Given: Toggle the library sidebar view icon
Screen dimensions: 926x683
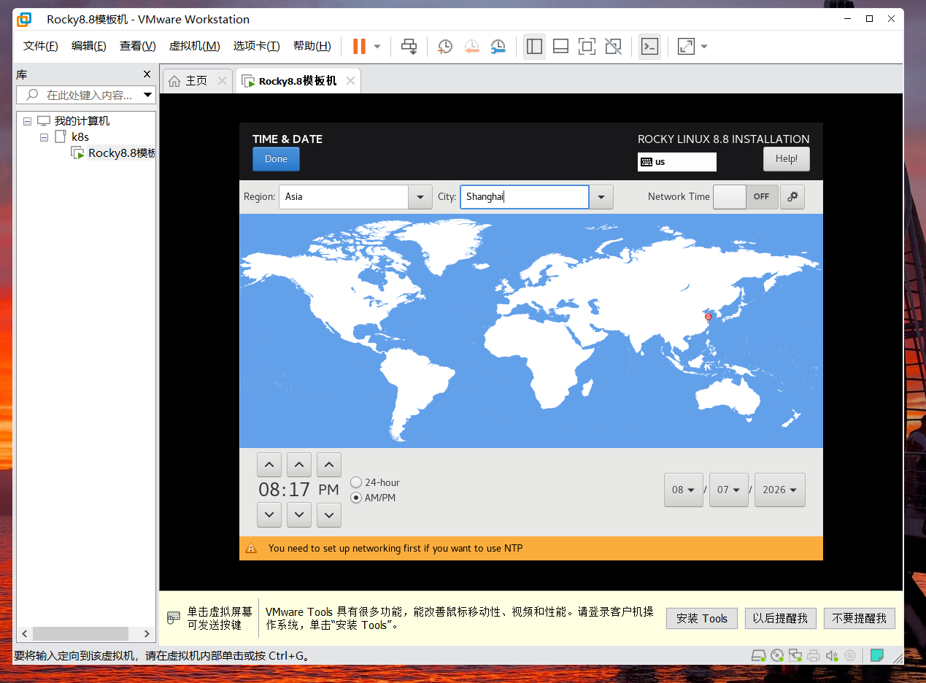Looking at the screenshot, I should [534, 47].
